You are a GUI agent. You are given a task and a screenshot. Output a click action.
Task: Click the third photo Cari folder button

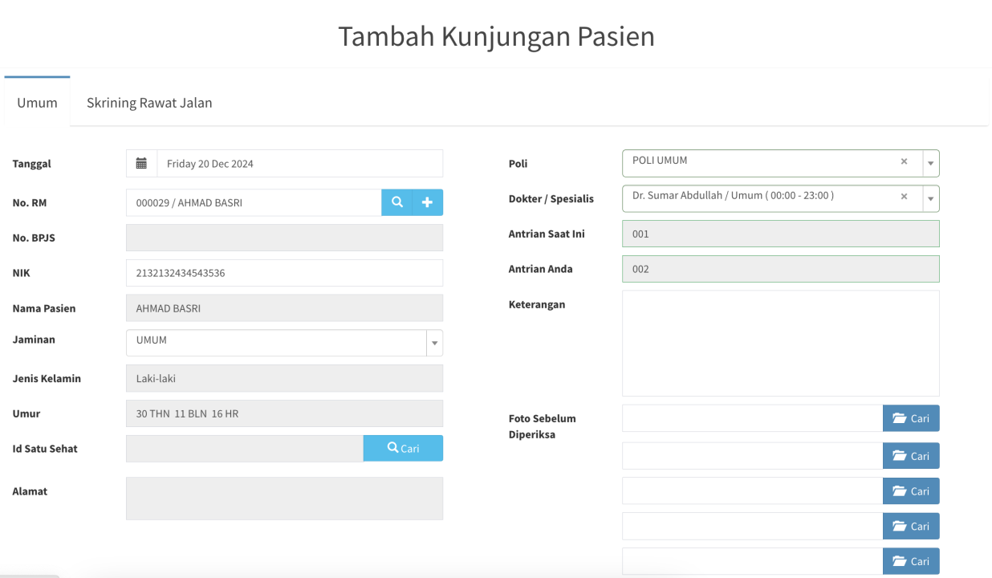click(x=911, y=491)
